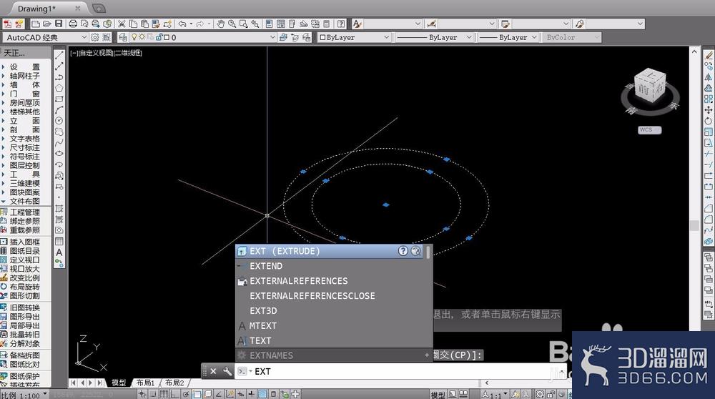Activate the Pan hand tool
Viewport: 715px width, 399px height.
[221, 24]
